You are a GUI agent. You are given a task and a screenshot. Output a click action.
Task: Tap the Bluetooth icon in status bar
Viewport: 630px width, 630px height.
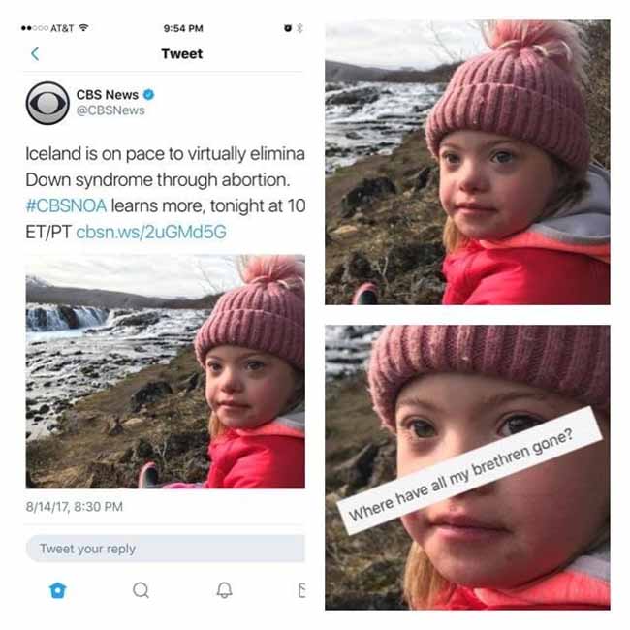299,28
